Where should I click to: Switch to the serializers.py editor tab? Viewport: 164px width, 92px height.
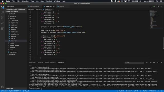pos(34,6)
